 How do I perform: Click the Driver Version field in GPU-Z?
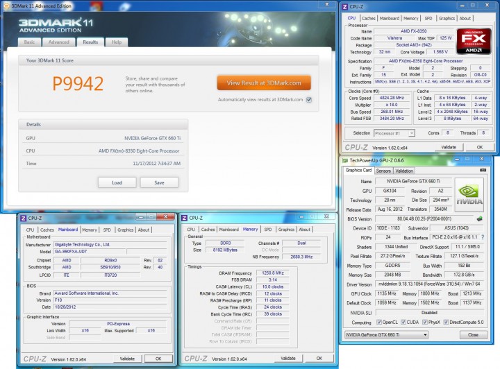429,284
